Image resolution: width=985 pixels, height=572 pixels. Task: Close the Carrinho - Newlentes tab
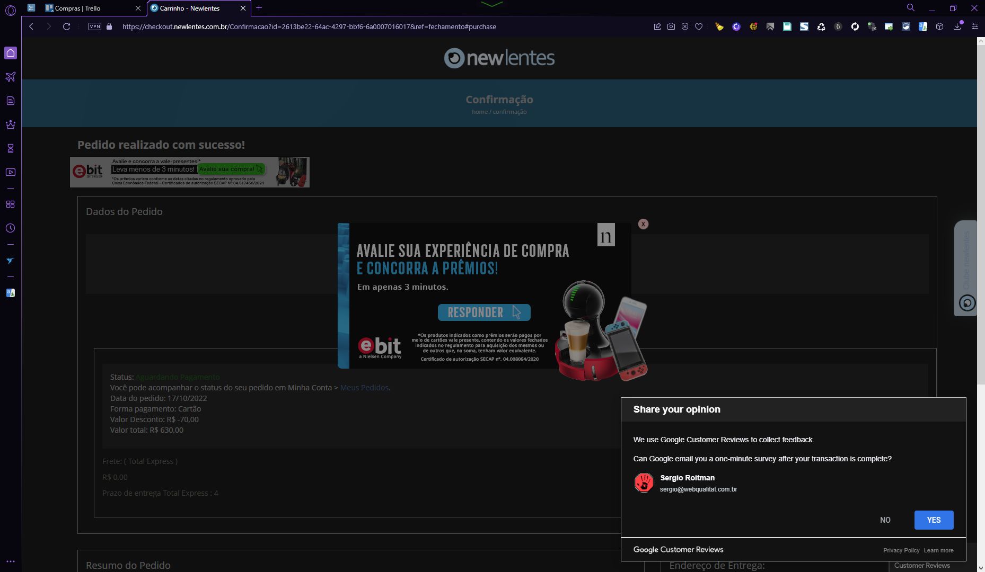243,8
